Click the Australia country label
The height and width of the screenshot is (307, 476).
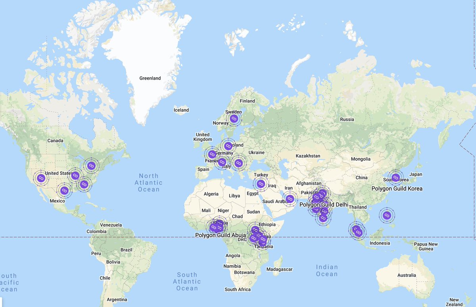tap(407, 275)
